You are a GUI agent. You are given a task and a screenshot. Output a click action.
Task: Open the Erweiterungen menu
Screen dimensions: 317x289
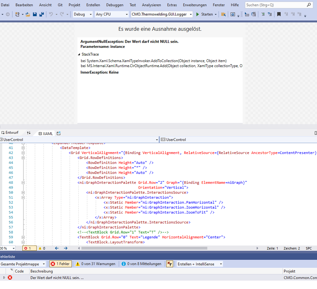pyautogui.click(x=195, y=5)
